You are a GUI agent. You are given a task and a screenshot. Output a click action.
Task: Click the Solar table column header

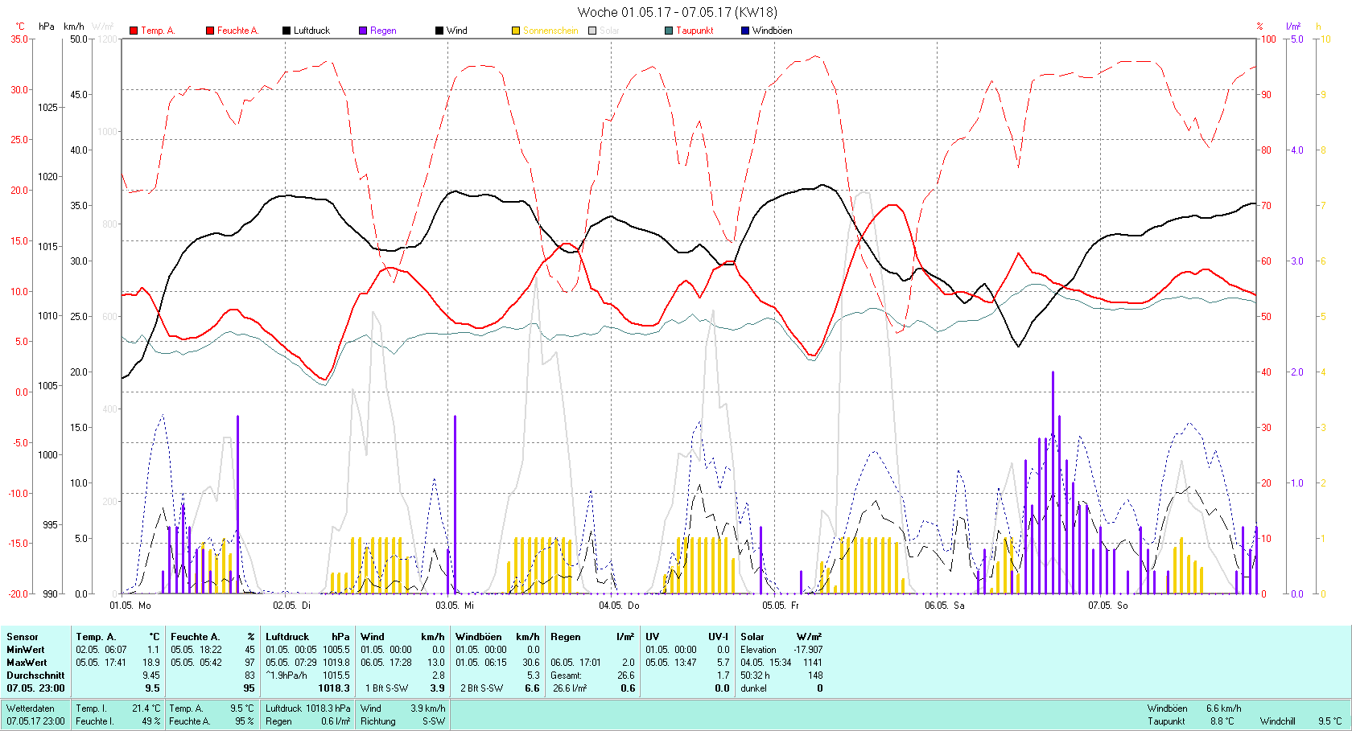[752, 637]
